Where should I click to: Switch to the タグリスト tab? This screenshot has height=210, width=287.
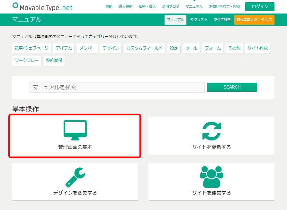[199, 20]
